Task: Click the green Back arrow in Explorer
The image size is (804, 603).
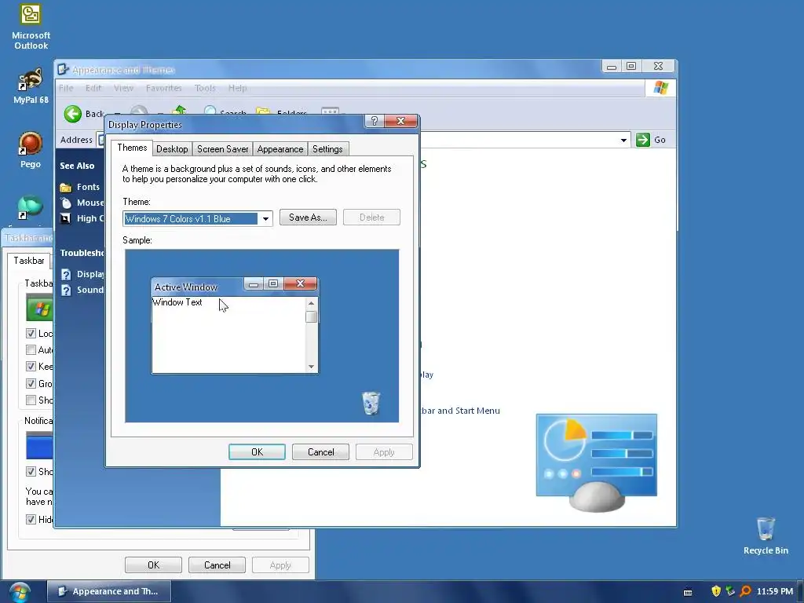Action: tap(73, 113)
